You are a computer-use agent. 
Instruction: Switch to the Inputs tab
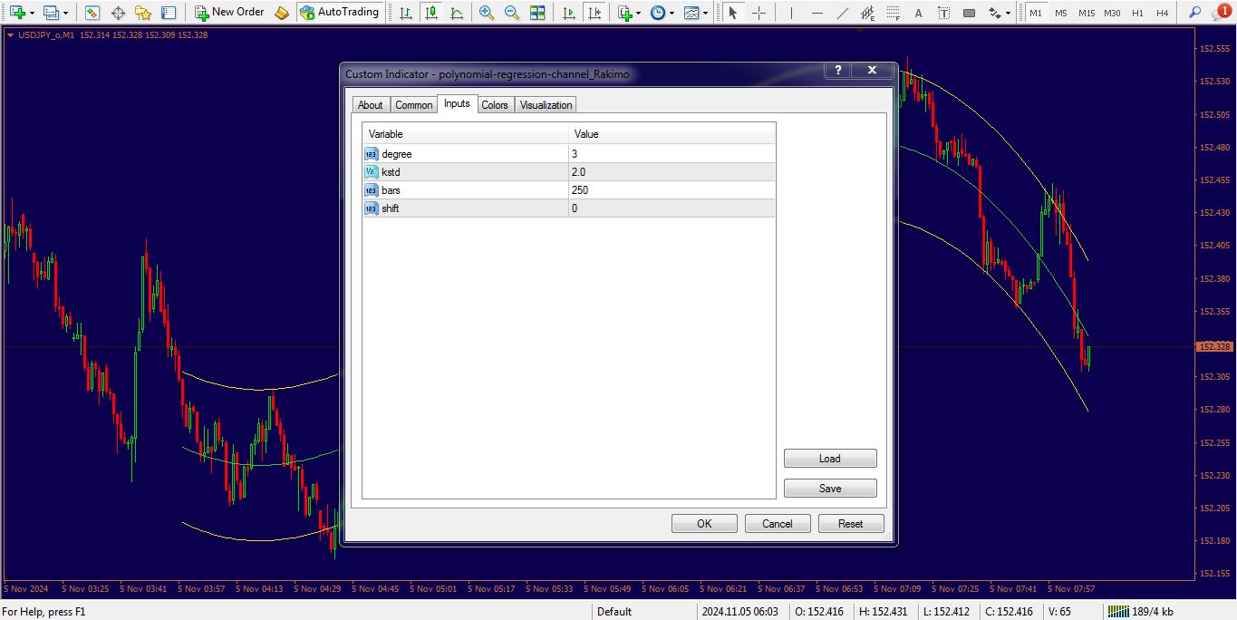click(x=457, y=103)
